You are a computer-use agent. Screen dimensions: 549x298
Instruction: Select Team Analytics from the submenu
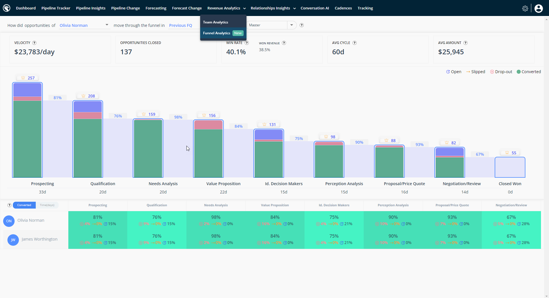pos(216,22)
